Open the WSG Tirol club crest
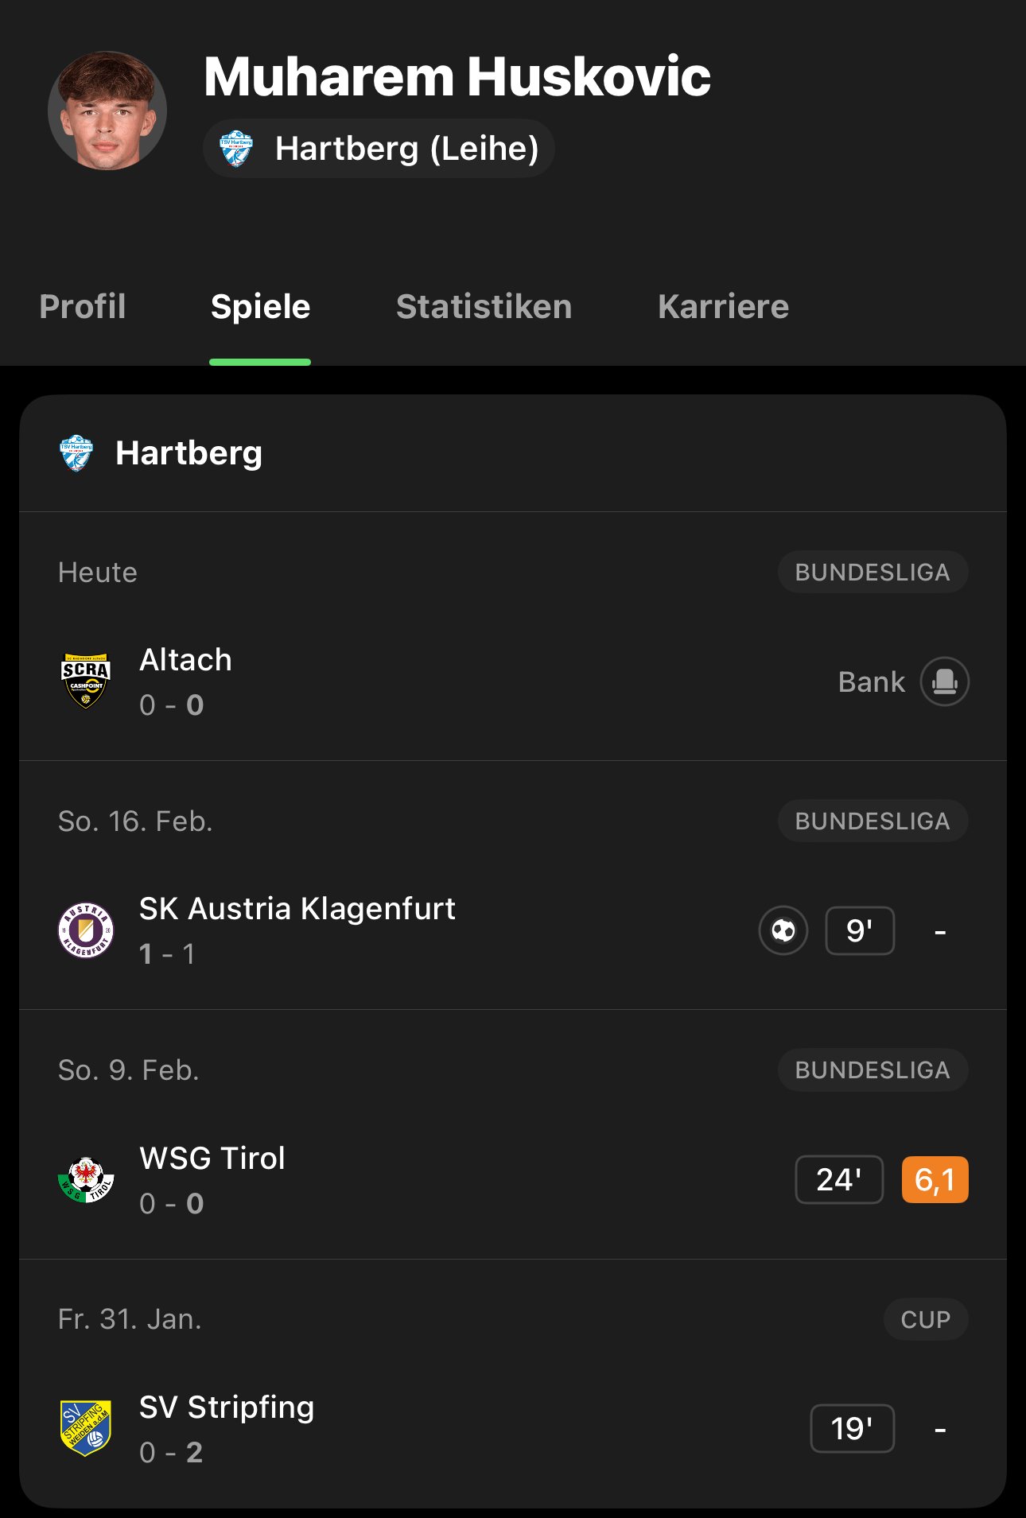This screenshot has width=1026, height=1518. pos(86,1180)
